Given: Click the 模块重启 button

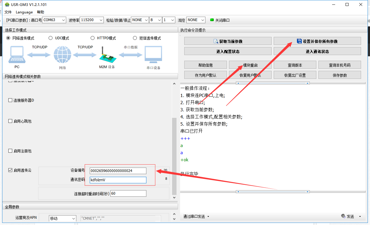Looking at the screenshot, I should pos(250,65).
